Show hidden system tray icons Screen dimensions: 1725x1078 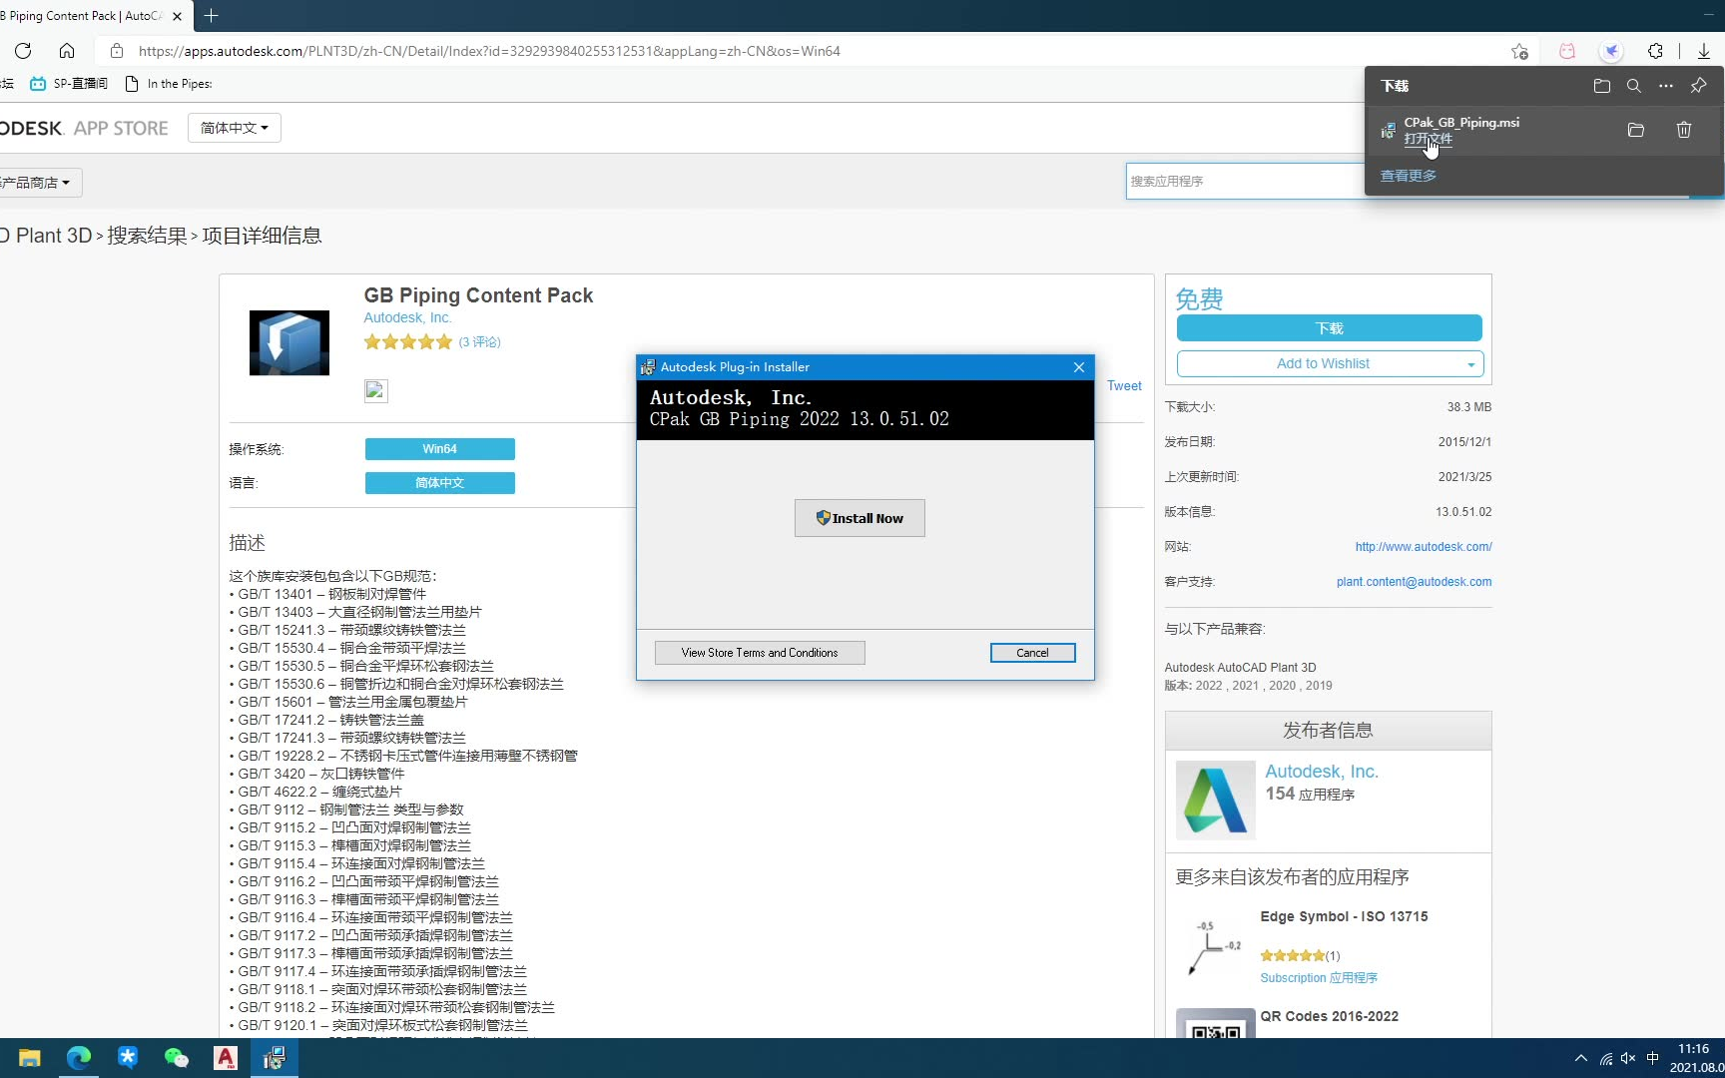[1580, 1058]
